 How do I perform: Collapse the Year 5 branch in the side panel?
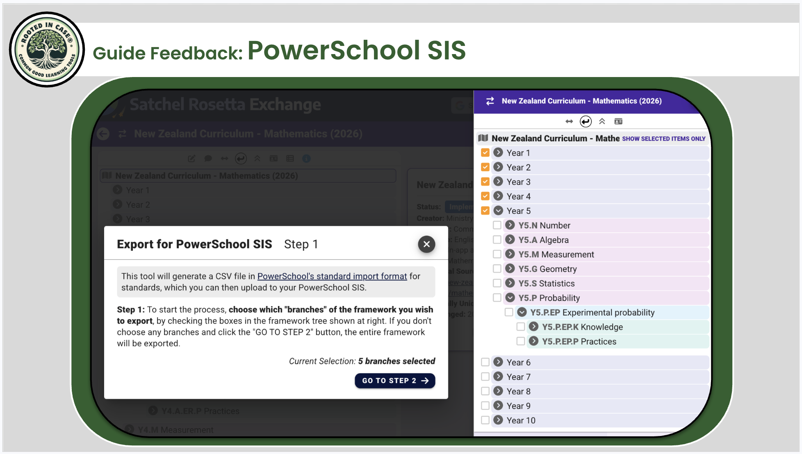pyautogui.click(x=498, y=211)
